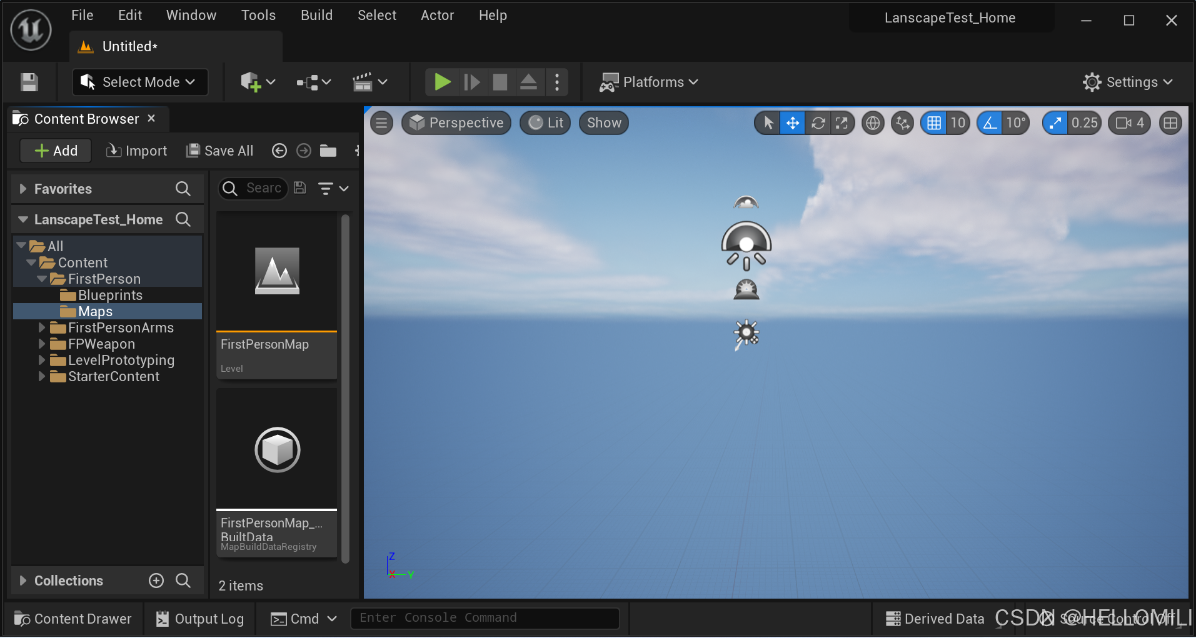Open the Tools menu
The image size is (1196, 638).
[x=258, y=16]
